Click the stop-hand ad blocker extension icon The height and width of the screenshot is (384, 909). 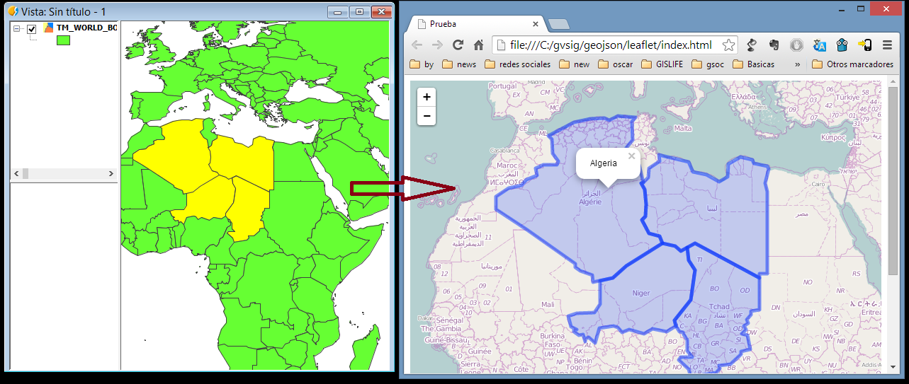pyautogui.click(x=797, y=45)
